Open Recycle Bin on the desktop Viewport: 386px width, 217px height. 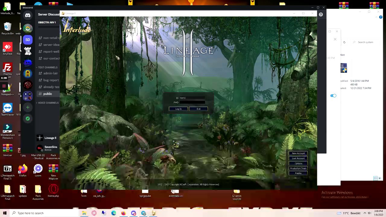coord(8,29)
